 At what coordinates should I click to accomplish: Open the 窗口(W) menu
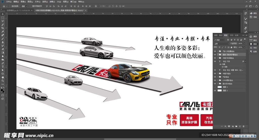tap(73, 2)
